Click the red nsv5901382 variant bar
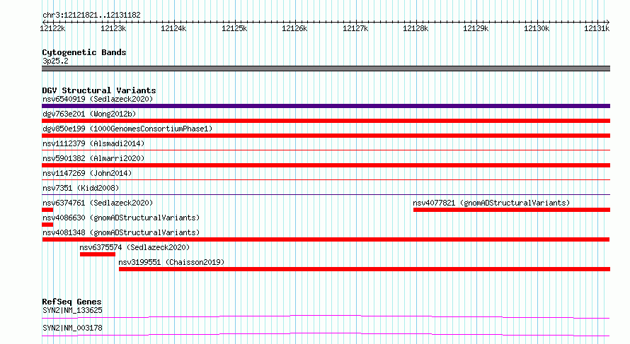 click(326, 165)
